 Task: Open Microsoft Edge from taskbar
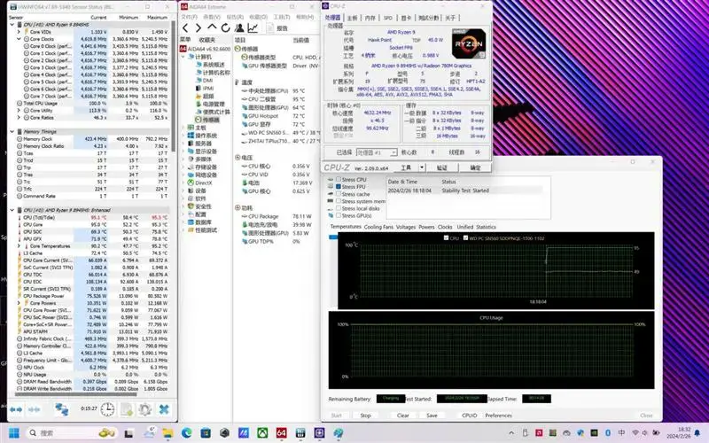point(187,433)
